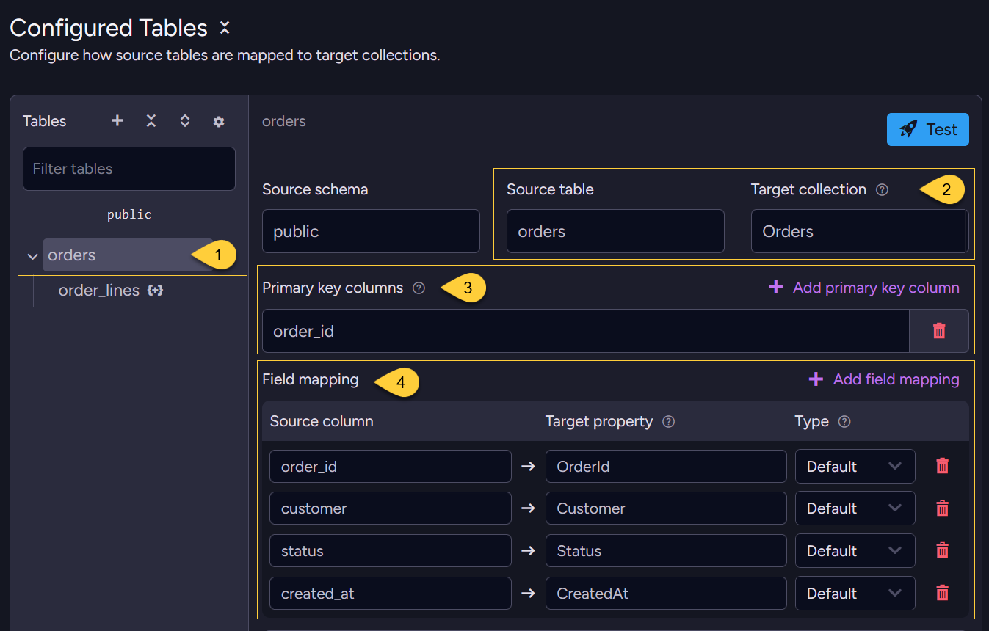Show help for Primary key columns
The width and height of the screenshot is (989, 631).
pos(419,288)
